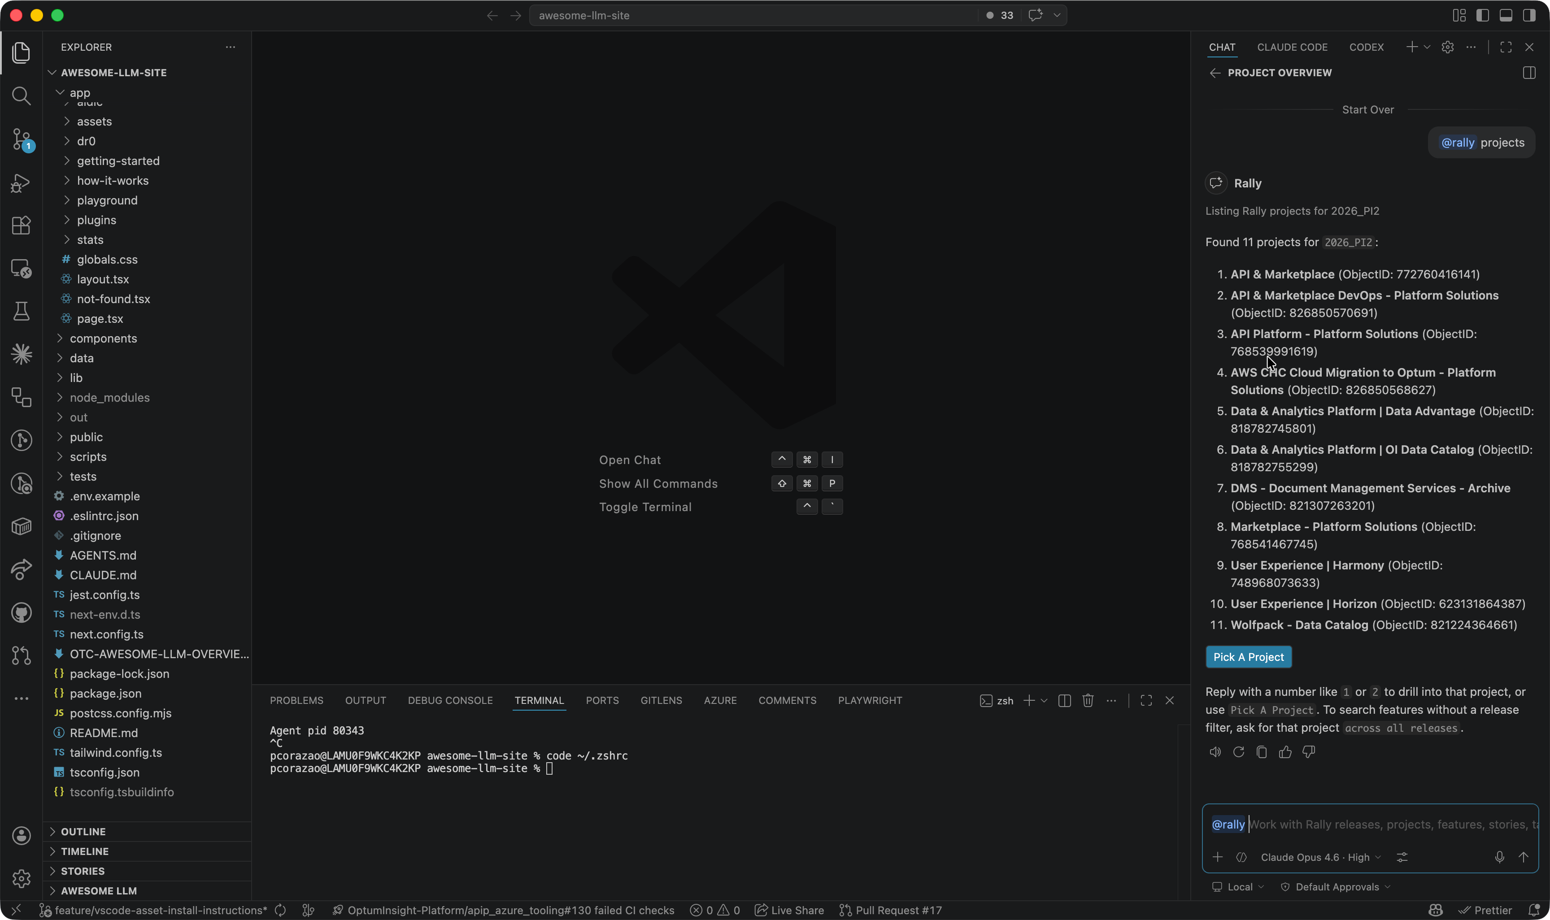The image size is (1550, 920).
Task: Maximize the terminal panel size
Action: pyautogui.click(x=1146, y=701)
